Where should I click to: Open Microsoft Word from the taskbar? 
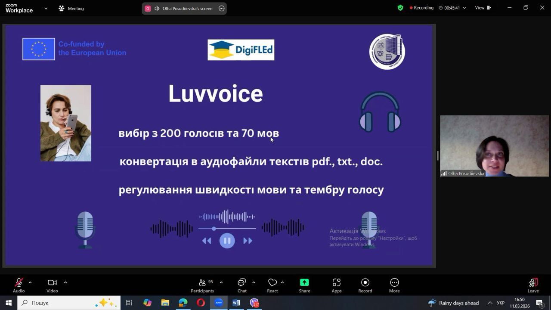coord(236,303)
